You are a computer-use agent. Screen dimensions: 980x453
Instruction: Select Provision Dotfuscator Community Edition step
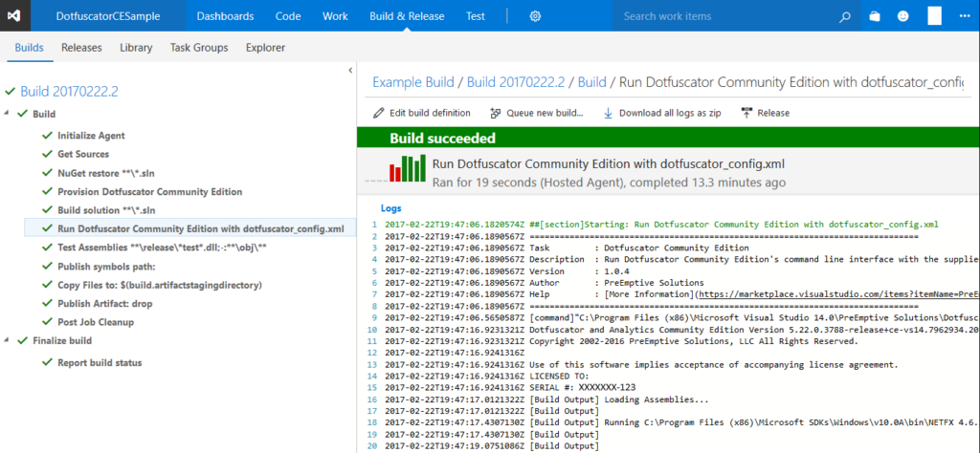[x=150, y=191]
